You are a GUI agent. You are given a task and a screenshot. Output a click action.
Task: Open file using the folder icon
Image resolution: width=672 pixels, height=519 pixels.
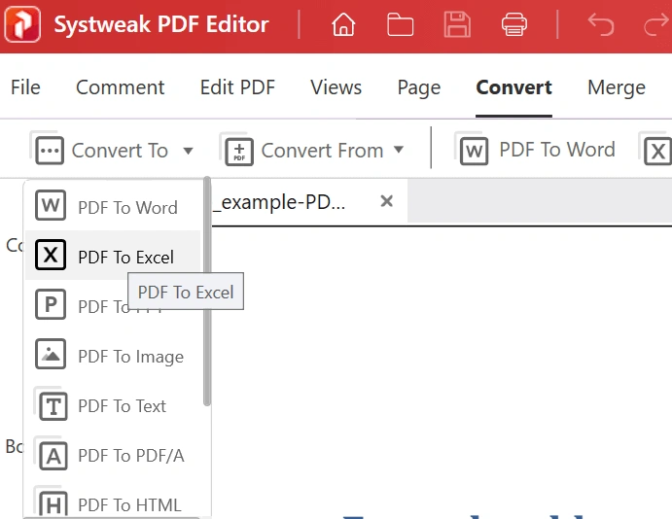click(400, 24)
